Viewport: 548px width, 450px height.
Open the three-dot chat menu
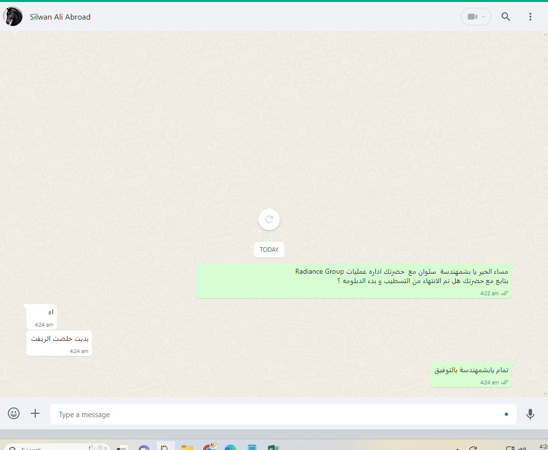coord(530,17)
